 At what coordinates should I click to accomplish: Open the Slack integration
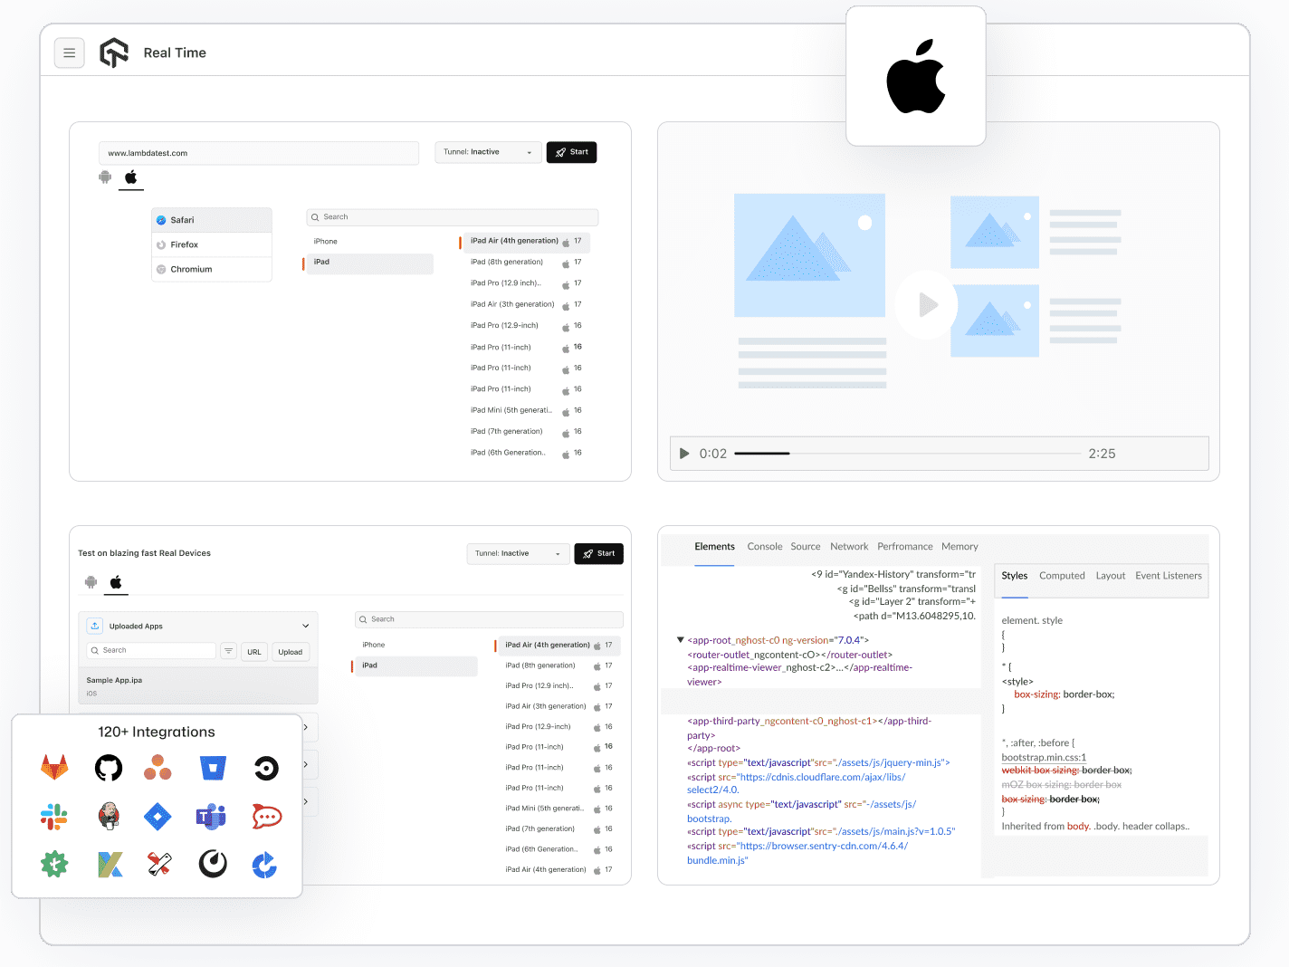pos(53,816)
